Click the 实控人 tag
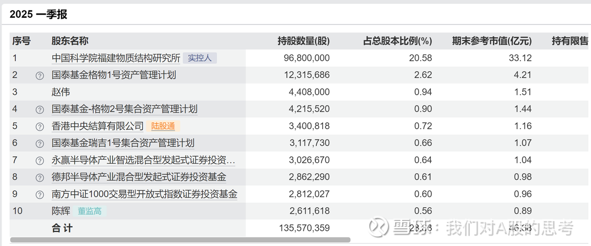Viewport: 591px width, 246px height. pos(200,58)
